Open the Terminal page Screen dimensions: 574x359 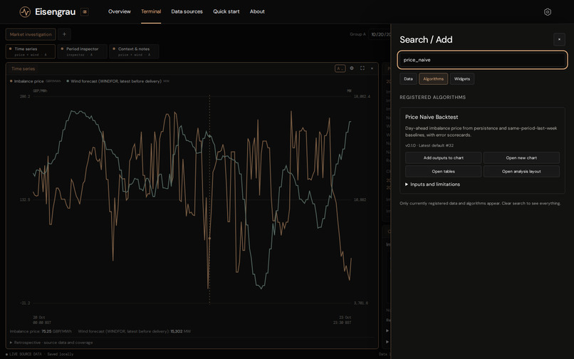(151, 11)
